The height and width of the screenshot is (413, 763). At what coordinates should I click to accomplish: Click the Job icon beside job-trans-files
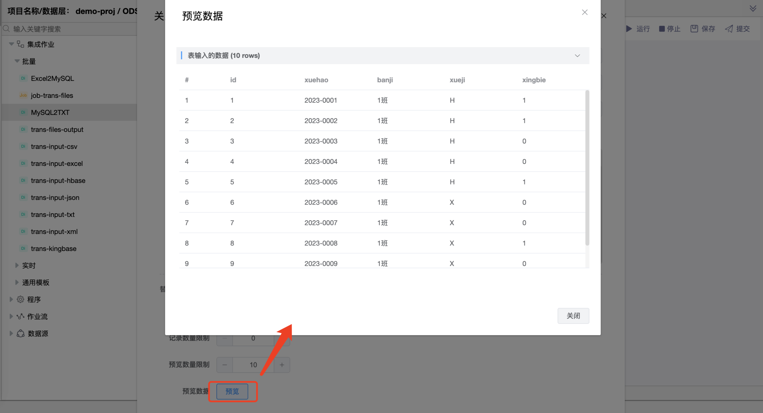[23, 95]
